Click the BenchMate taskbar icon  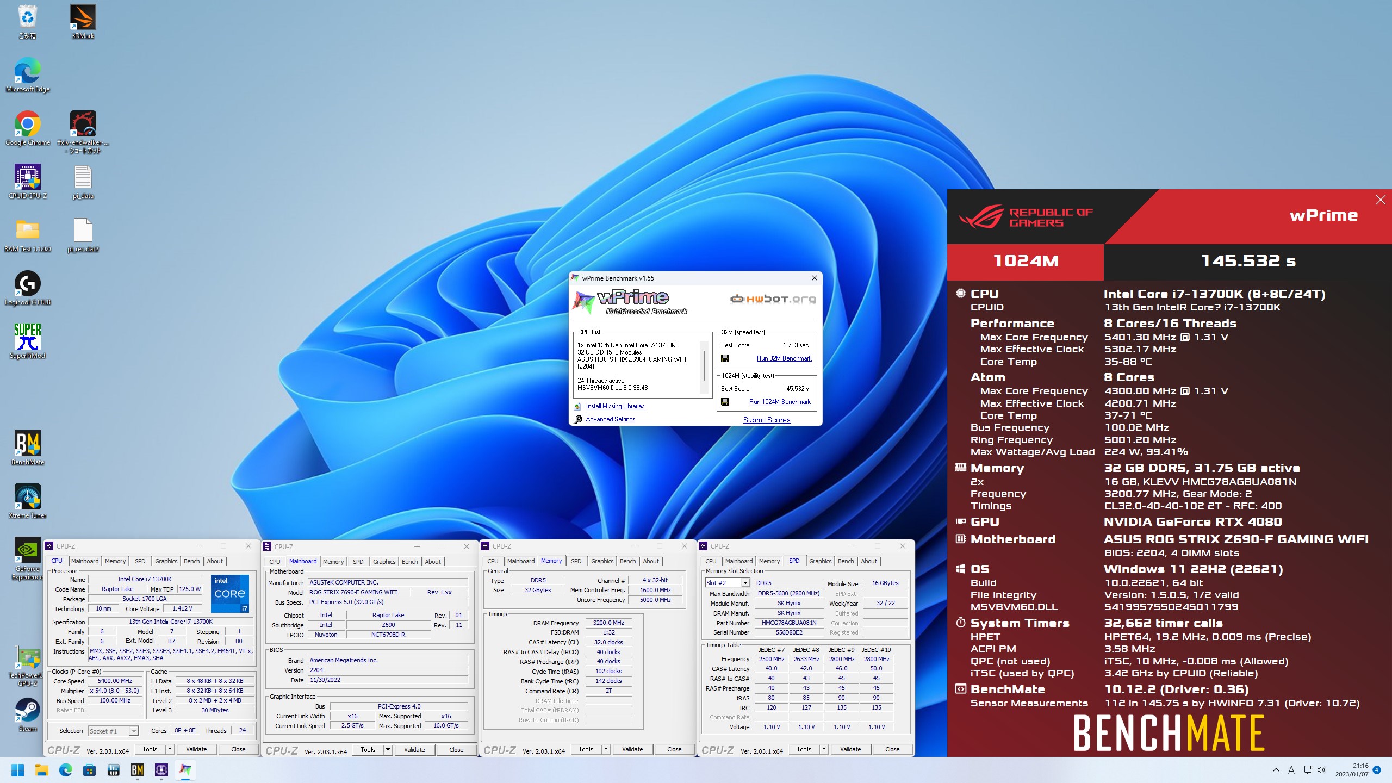tap(138, 770)
